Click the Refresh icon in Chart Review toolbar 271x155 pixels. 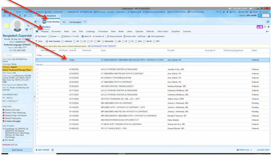[63, 36]
